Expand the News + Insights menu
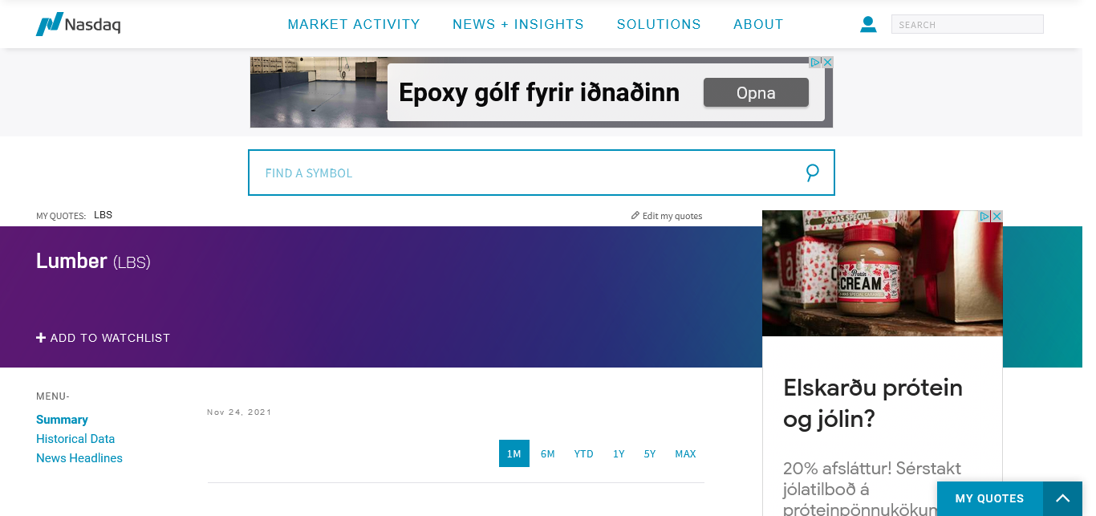Image resolution: width=1096 pixels, height=516 pixels. [518, 24]
